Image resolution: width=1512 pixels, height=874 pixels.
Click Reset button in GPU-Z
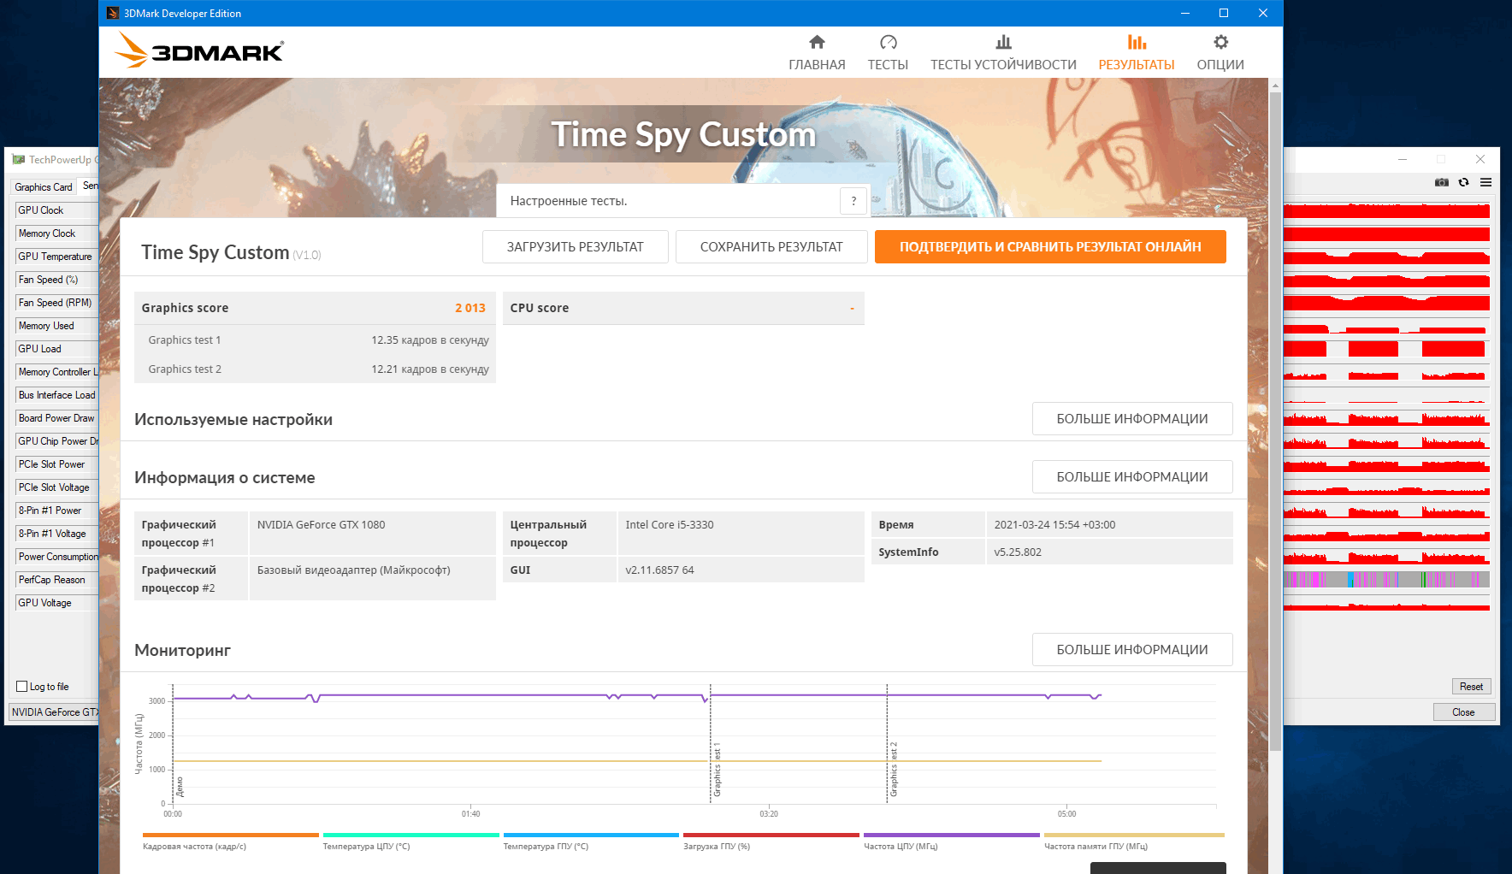pyautogui.click(x=1471, y=687)
